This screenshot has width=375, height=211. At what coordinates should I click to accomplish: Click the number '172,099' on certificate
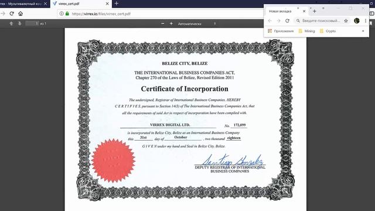coord(240,125)
